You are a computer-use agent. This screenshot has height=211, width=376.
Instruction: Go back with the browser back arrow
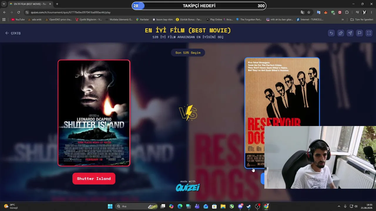(4, 12)
